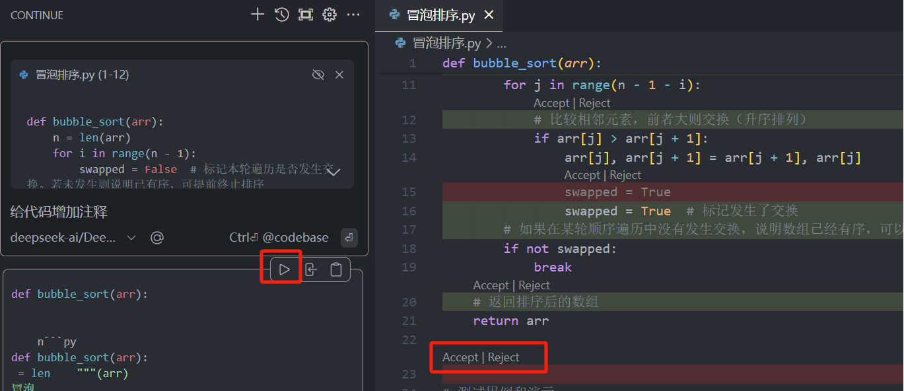Click the removed swapped = True line 15
The image size is (904, 391).
pyautogui.click(x=617, y=192)
